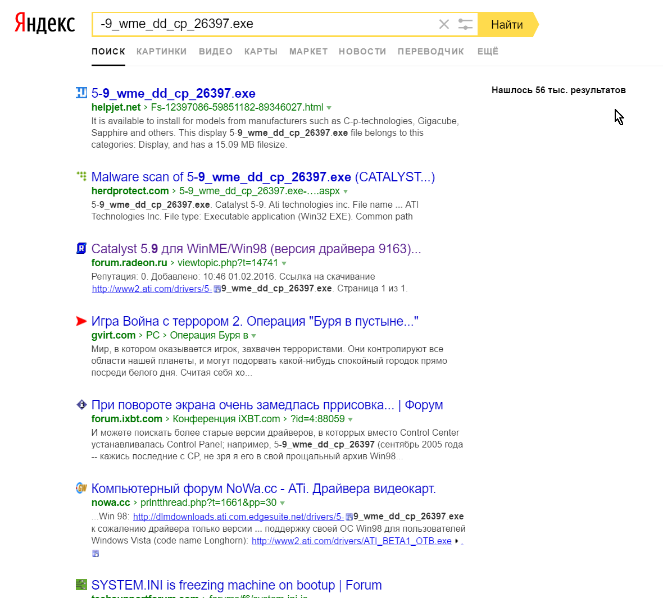
Task: Click the gvirt.com domain link
Action: [x=113, y=335]
